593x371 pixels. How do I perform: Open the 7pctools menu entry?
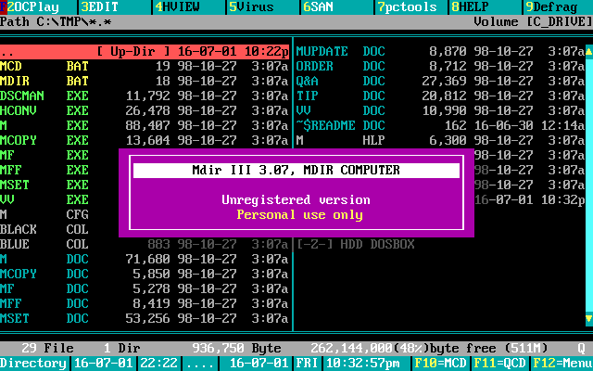click(x=411, y=6)
